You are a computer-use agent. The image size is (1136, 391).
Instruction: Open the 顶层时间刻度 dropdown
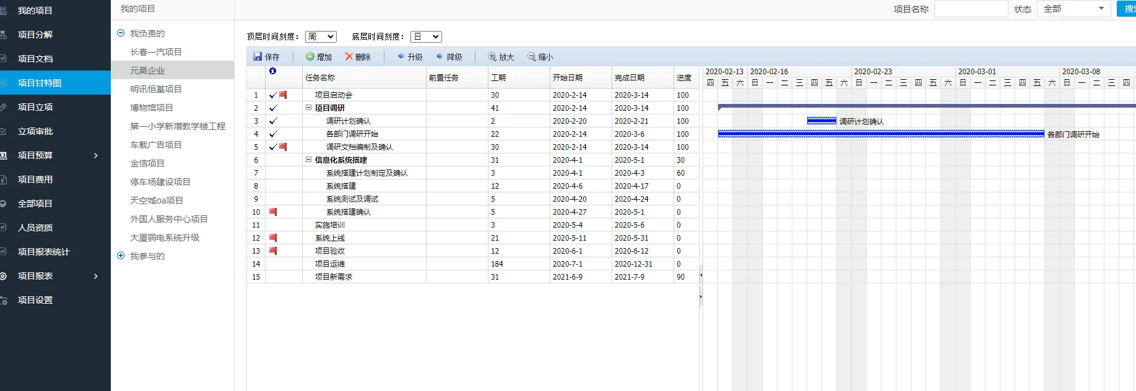pos(321,37)
